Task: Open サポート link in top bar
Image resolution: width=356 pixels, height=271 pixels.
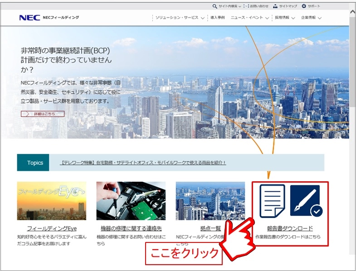Action: [314, 6]
